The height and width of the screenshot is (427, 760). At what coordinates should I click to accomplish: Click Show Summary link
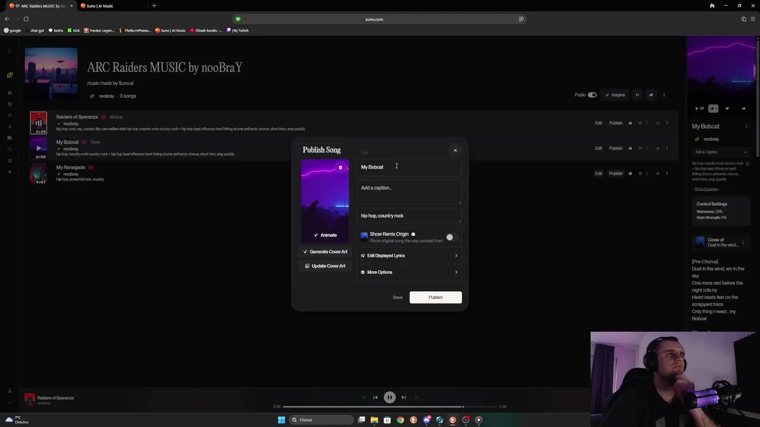pyautogui.click(x=705, y=189)
